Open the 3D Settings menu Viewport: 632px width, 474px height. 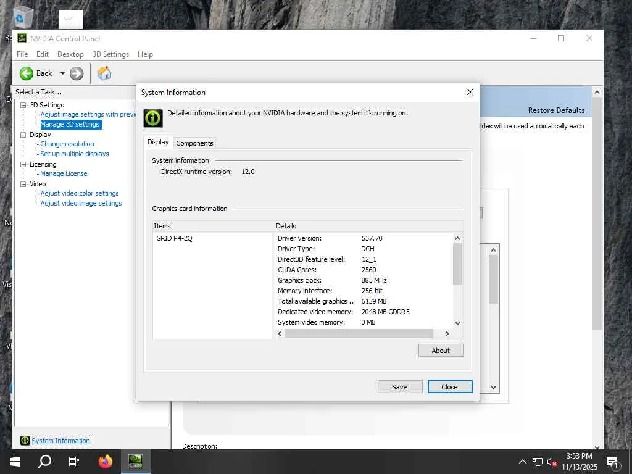point(111,54)
